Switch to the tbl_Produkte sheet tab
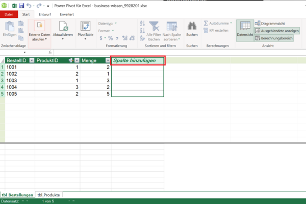Image resolution: width=306 pixels, height=204 pixels. [x=48, y=195]
